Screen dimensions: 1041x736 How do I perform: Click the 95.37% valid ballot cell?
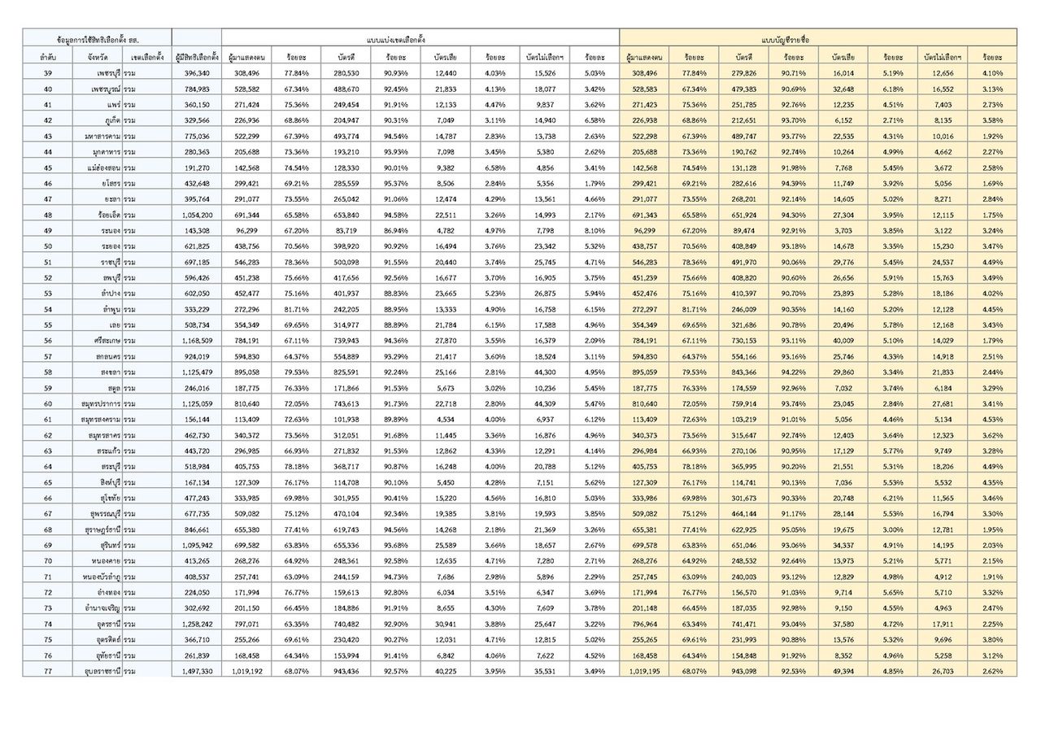(x=395, y=183)
